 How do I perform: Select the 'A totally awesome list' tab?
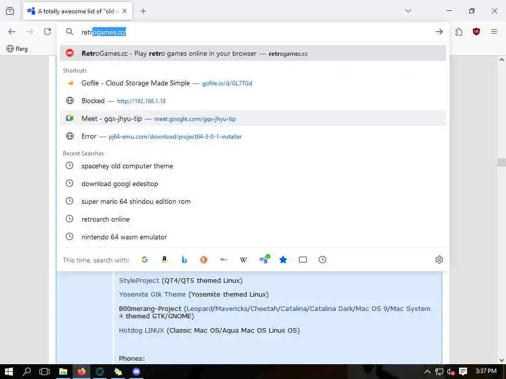pyautogui.click(x=78, y=11)
